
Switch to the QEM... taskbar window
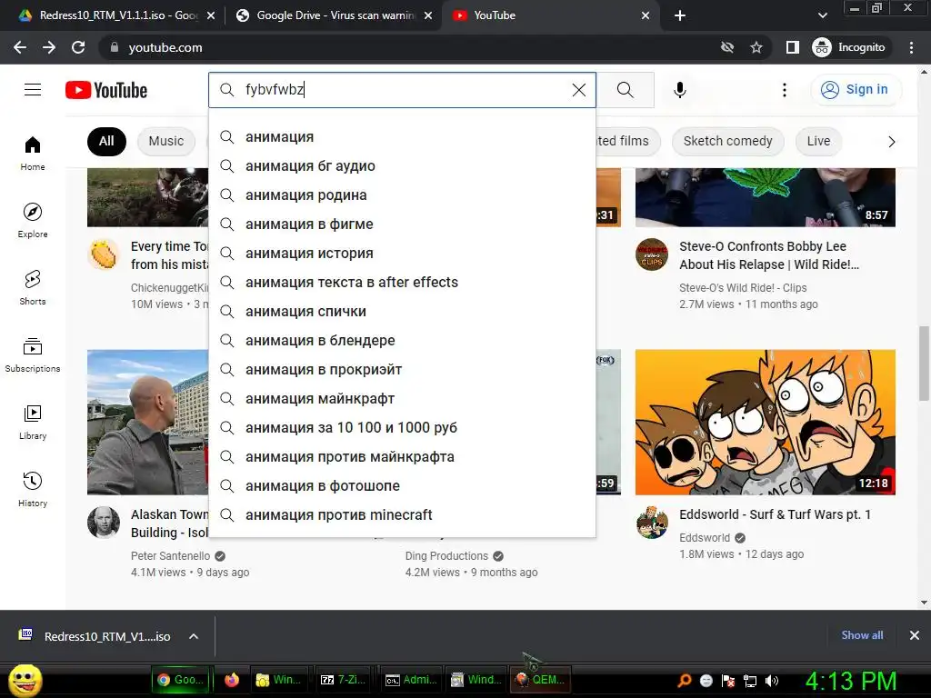(540, 680)
